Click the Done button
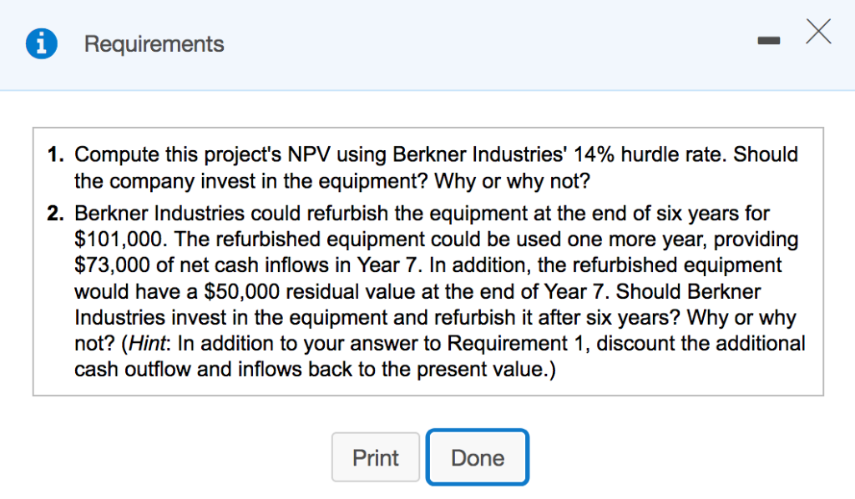The image size is (855, 499). [x=477, y=457]
